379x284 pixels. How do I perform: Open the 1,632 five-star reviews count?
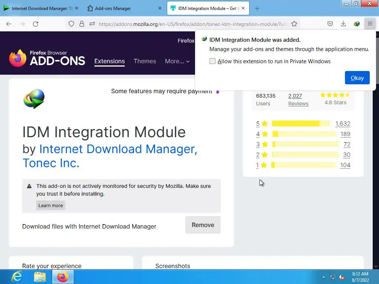pos(343,124)
